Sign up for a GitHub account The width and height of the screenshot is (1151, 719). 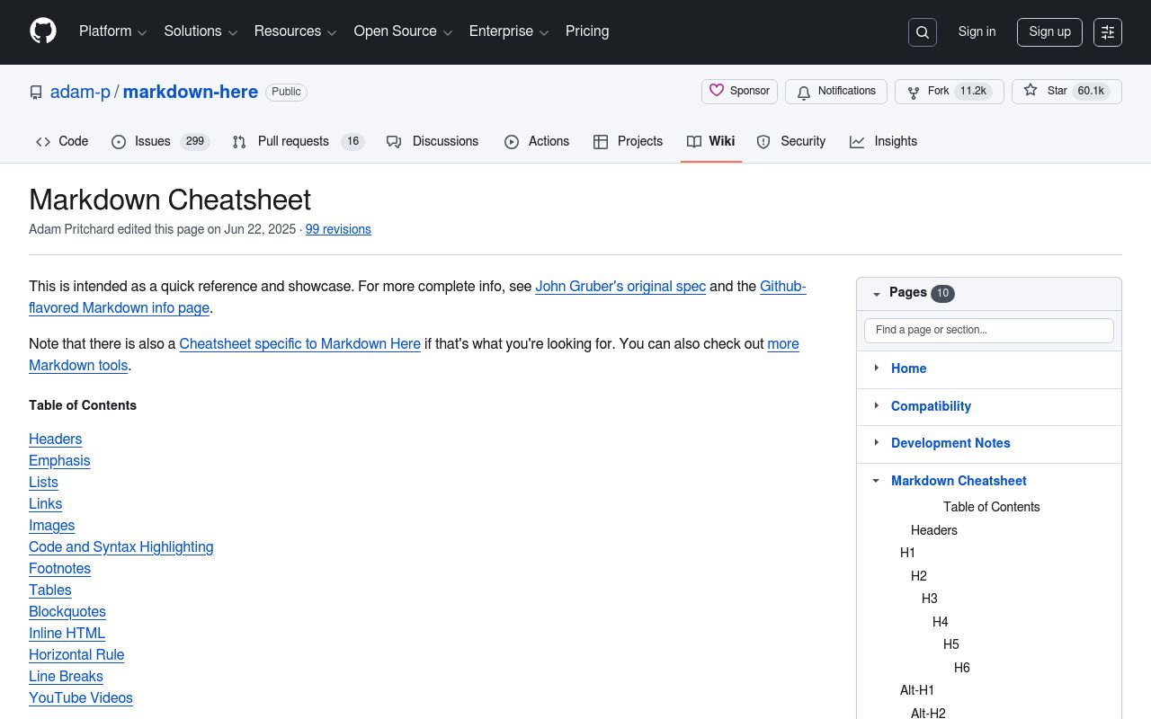1049,31
